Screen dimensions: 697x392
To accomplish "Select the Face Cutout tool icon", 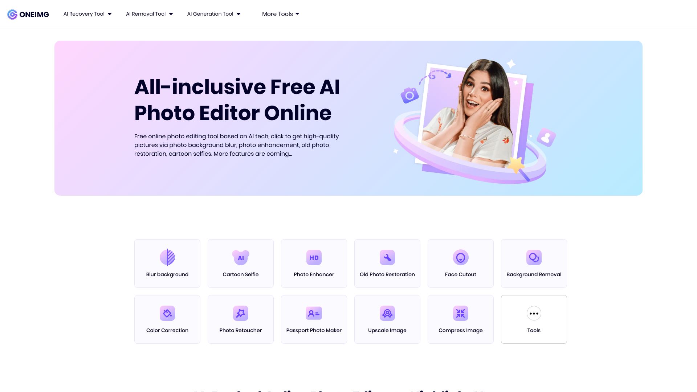I will pos(460,257).
